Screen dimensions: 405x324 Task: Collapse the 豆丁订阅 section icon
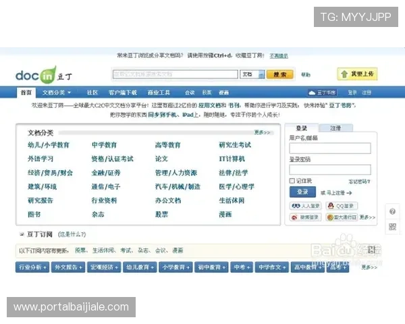tap(22, 234)
